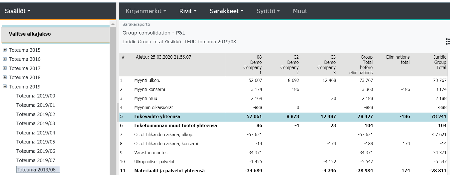
Task: Open the Sisällöt dropdown menu
Action: point(18,11)
